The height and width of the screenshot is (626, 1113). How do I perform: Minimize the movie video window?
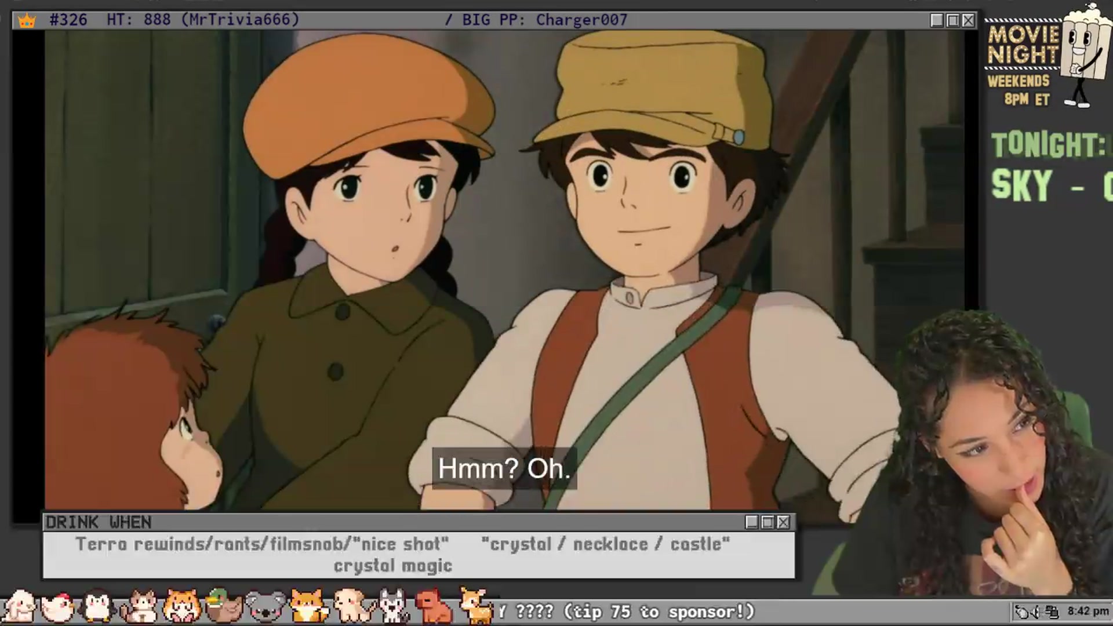click(x=937, y=20)
